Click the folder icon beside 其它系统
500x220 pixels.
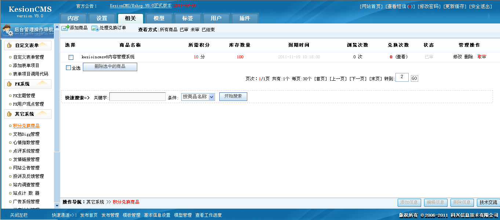(8, 113)
